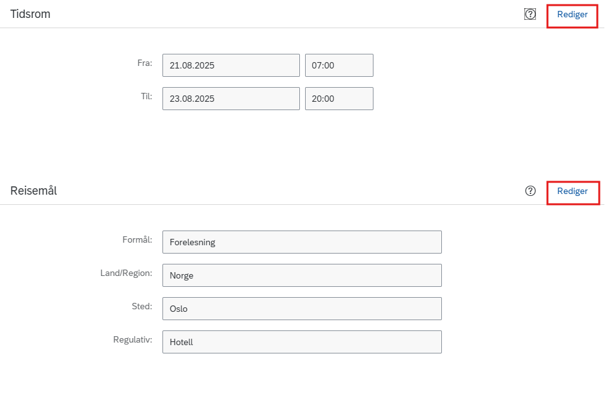Open the help icon beside Reisemål
The width and height of the screenshot is (605, 397).
point(530,191)
